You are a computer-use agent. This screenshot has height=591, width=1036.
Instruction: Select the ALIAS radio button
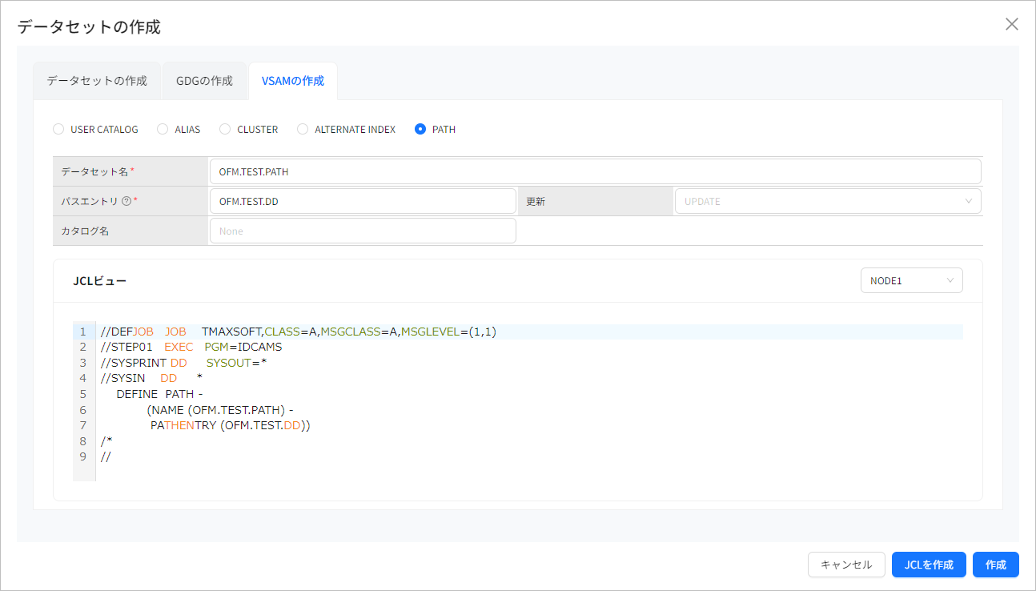coord(162,129)
